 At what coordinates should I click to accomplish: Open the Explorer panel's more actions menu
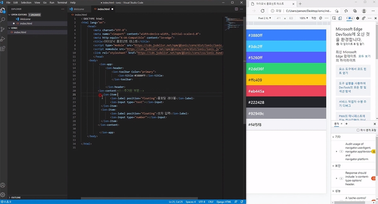[x=63, y=9]
